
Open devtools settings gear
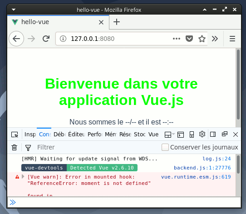(x=202, y=134)
